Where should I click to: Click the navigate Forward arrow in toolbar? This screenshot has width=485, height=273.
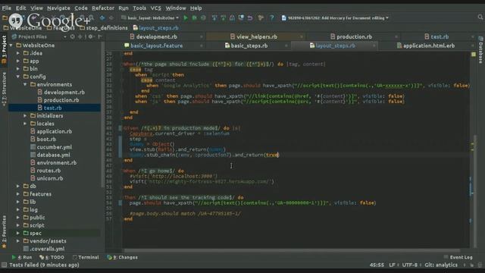111,18
